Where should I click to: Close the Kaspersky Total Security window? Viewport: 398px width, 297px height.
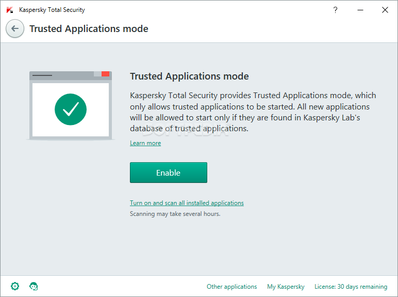(385, 10)
